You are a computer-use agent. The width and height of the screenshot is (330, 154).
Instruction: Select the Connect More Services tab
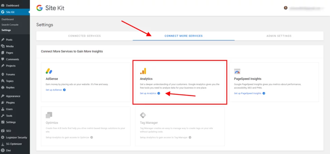[x=184, y=36]
